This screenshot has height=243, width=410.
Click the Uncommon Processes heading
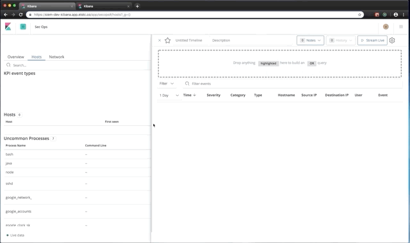coord(26,138)
